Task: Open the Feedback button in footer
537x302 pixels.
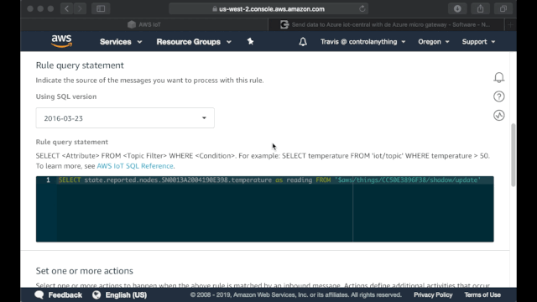Action: coord(58,294)
